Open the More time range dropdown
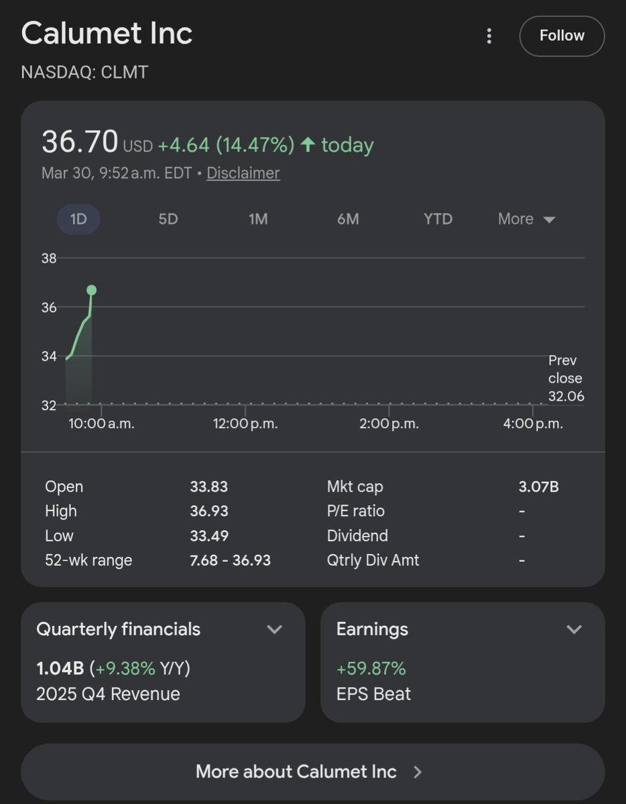Viewport: 626px width, 804px height. point(527,219)
